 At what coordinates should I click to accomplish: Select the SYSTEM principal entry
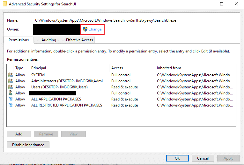(x=38, y=75)
